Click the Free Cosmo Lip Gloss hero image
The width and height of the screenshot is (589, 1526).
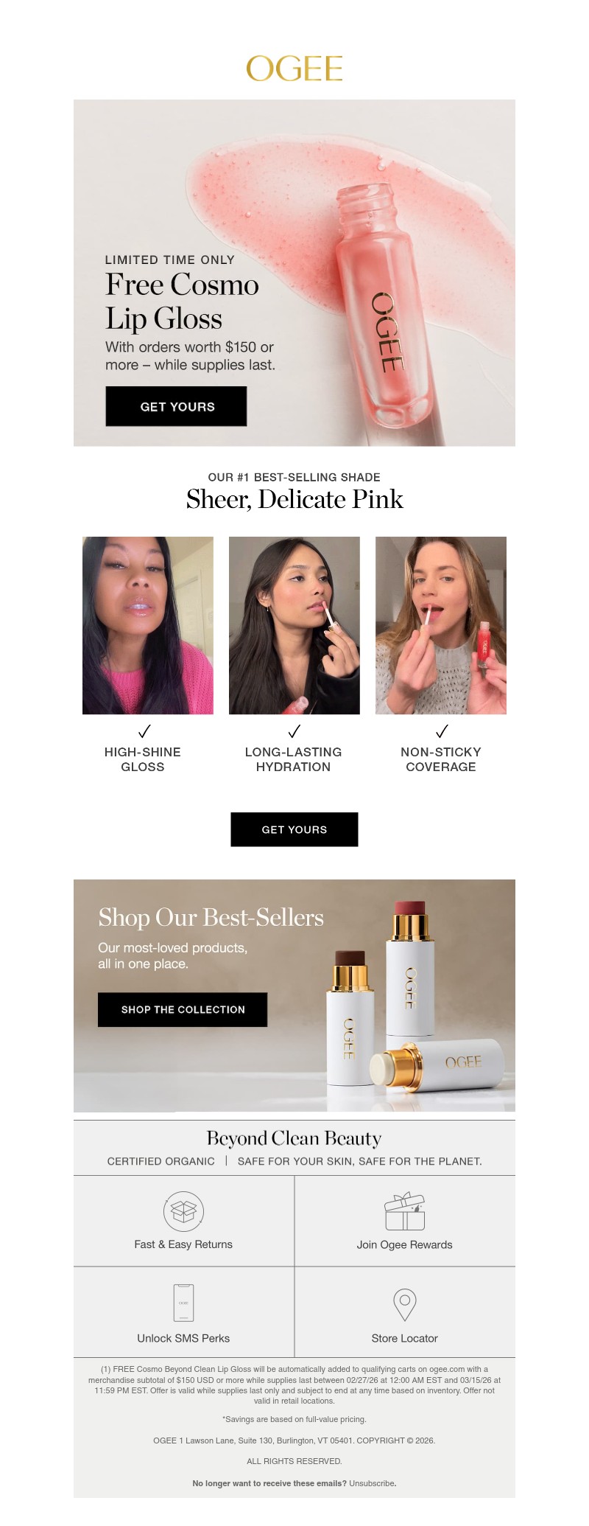coord(294,273)
